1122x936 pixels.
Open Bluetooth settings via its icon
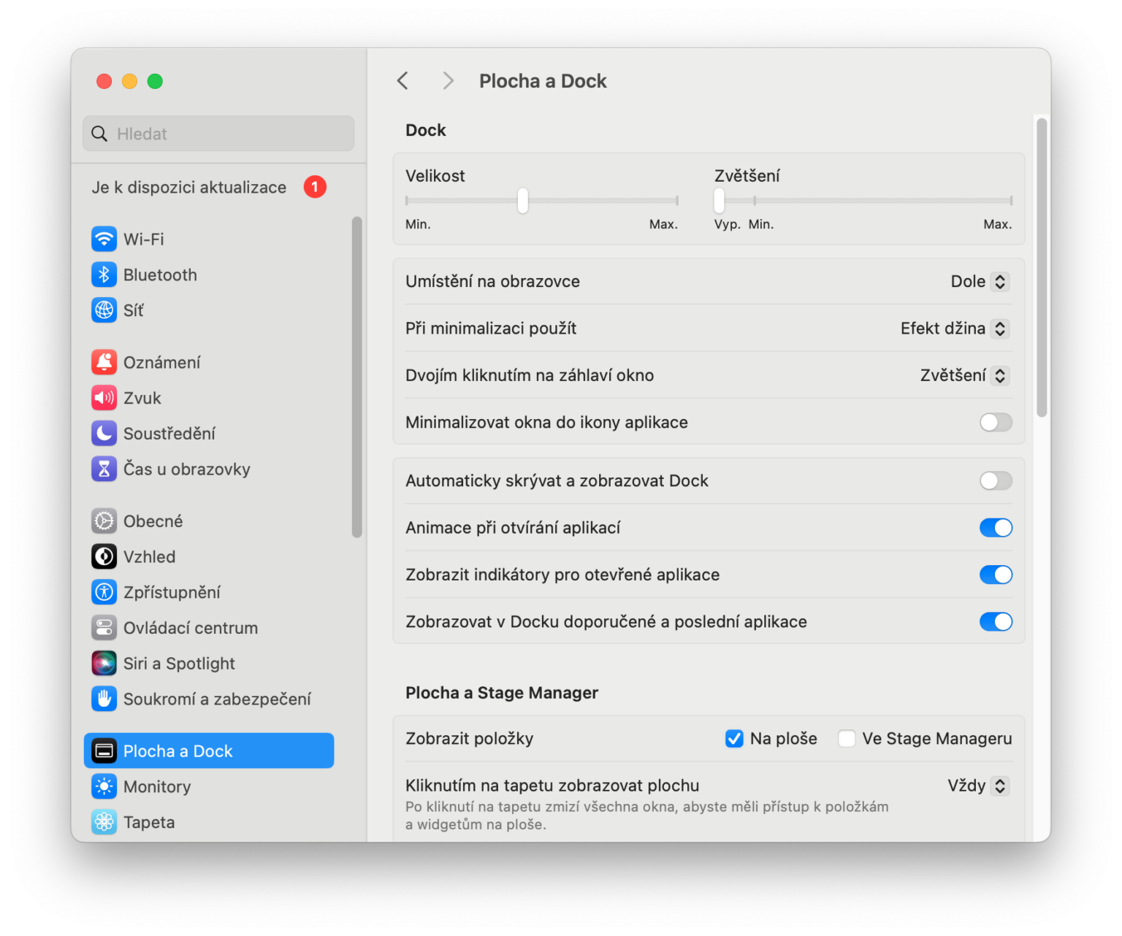[104, 275]
